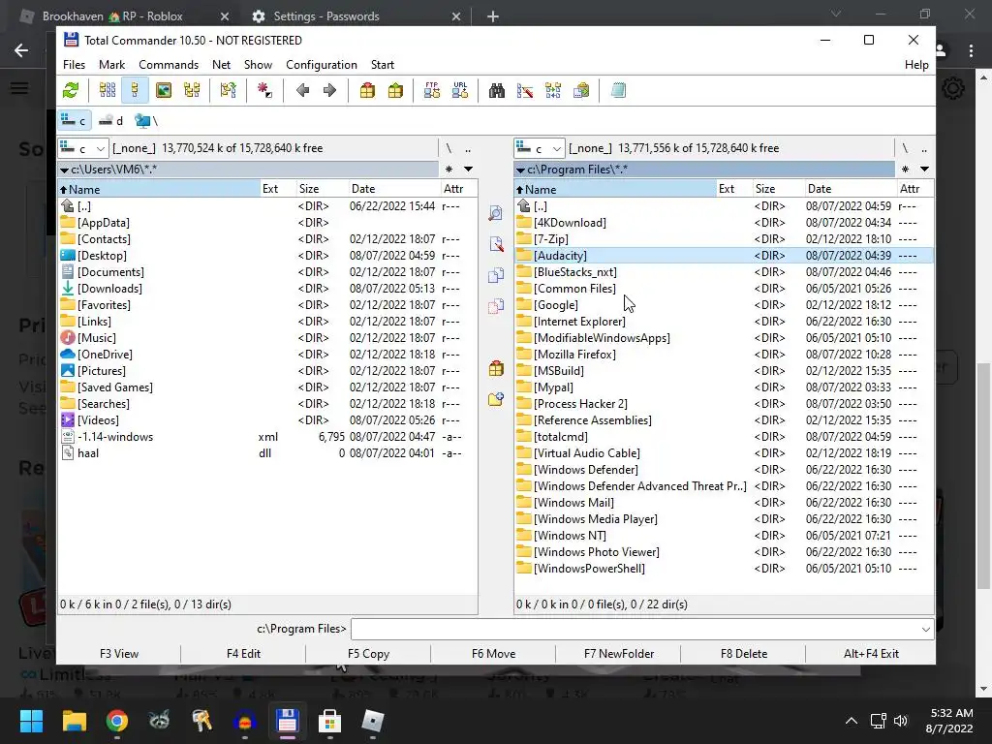Image resolution: width=992 pixels, height=744 pixels.
Task: Click invert selection red star icon
Action: (265, 90)
